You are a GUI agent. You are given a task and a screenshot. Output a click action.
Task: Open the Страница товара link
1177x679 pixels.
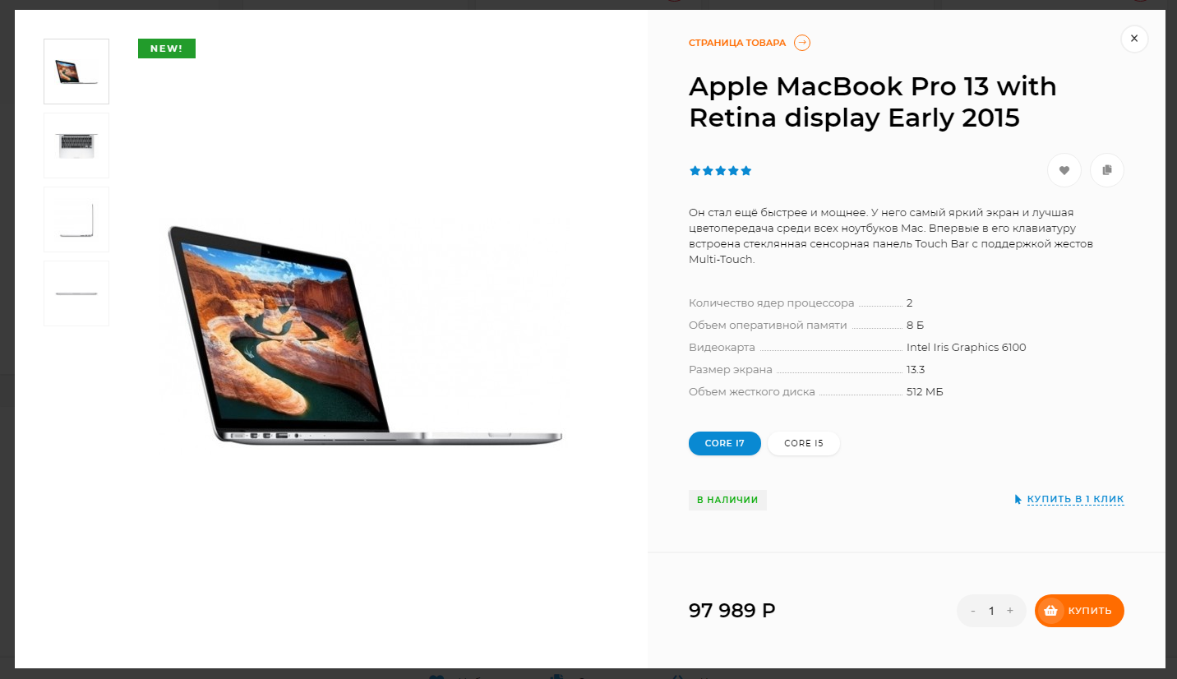click(737, 43)
